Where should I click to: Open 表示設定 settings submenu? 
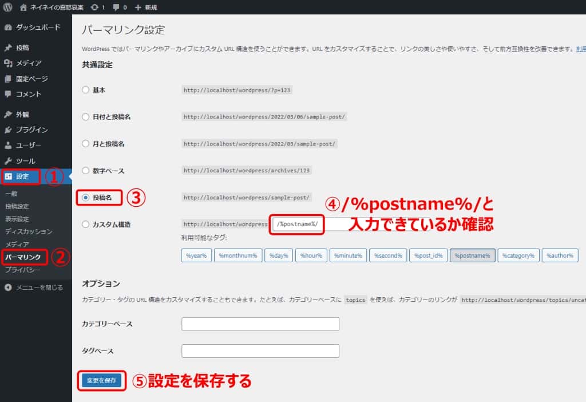pos(17,219)
